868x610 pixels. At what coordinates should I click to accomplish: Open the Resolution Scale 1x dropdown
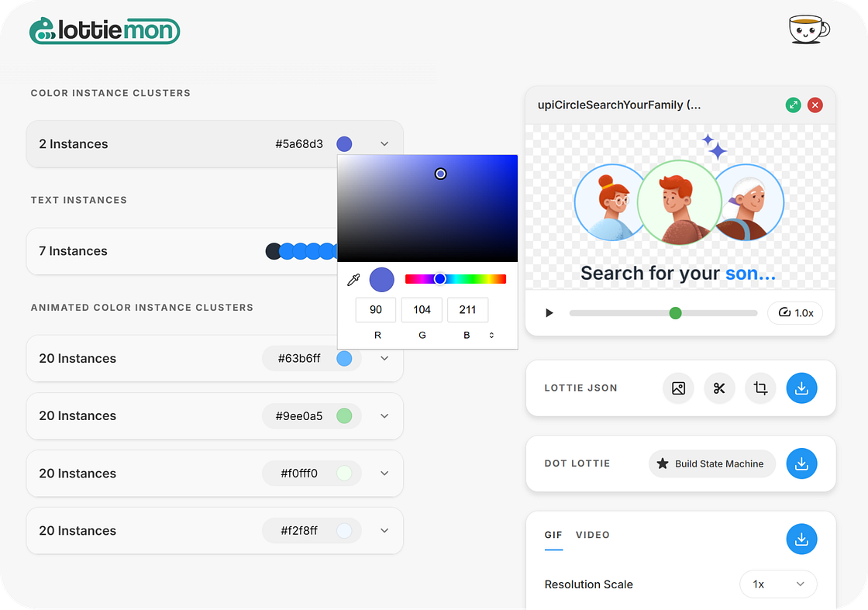(778, 584)
